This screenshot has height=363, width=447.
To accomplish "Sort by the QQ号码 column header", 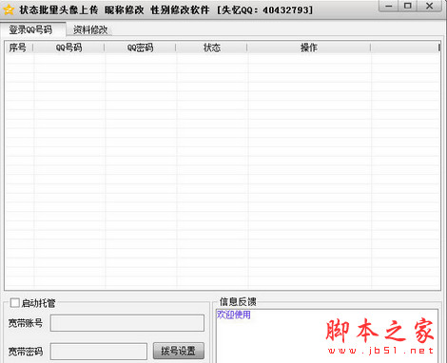I will coord(68,48).
